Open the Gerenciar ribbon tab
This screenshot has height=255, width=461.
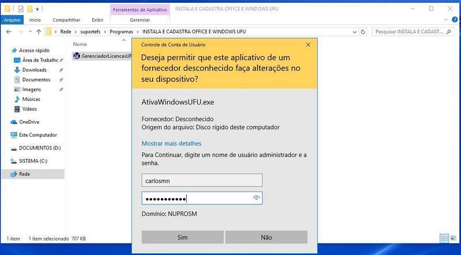tap(139, 20)
